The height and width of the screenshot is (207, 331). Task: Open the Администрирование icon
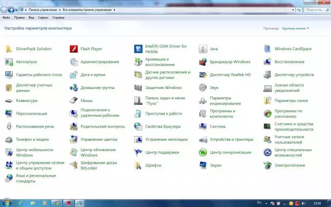coord(74,62)
